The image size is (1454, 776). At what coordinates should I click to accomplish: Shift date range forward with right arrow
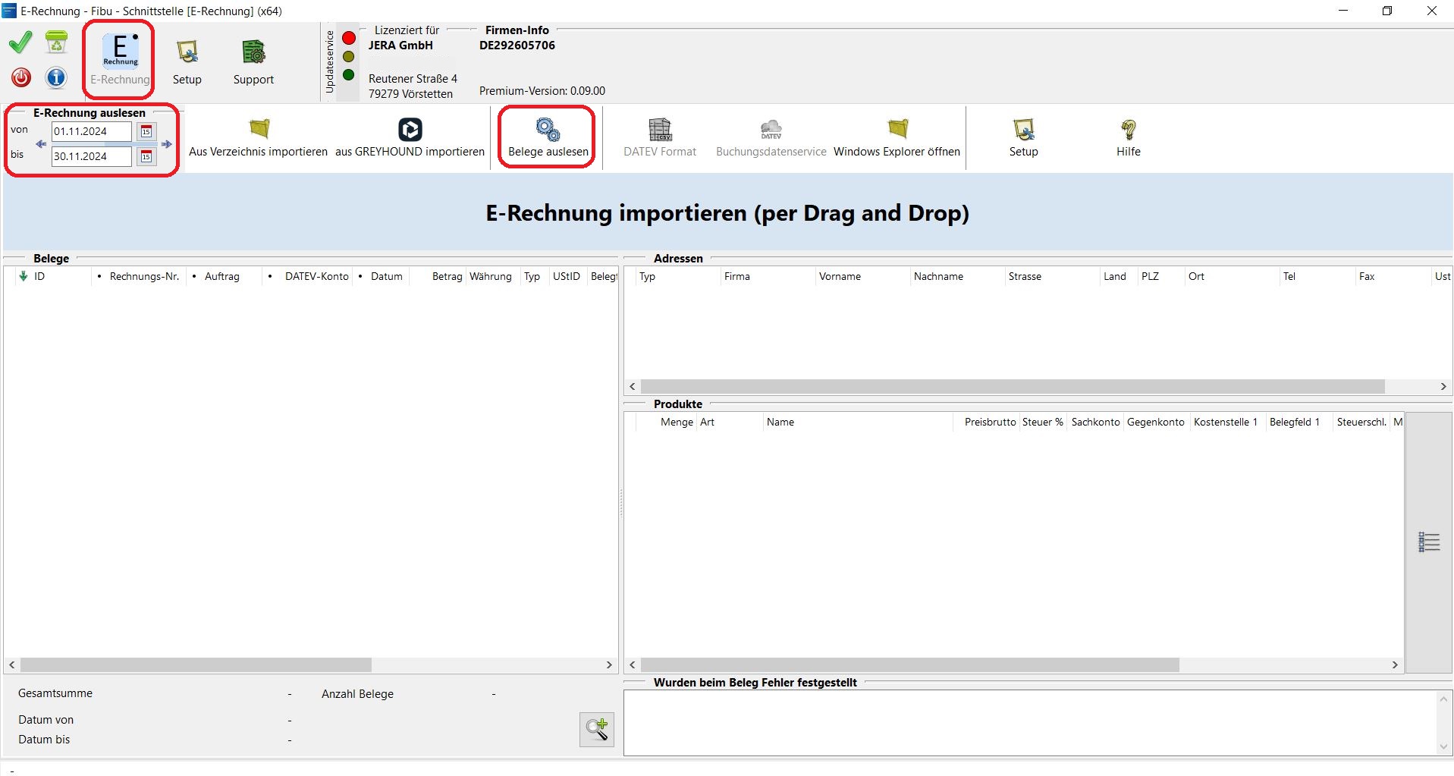[167, 144]
